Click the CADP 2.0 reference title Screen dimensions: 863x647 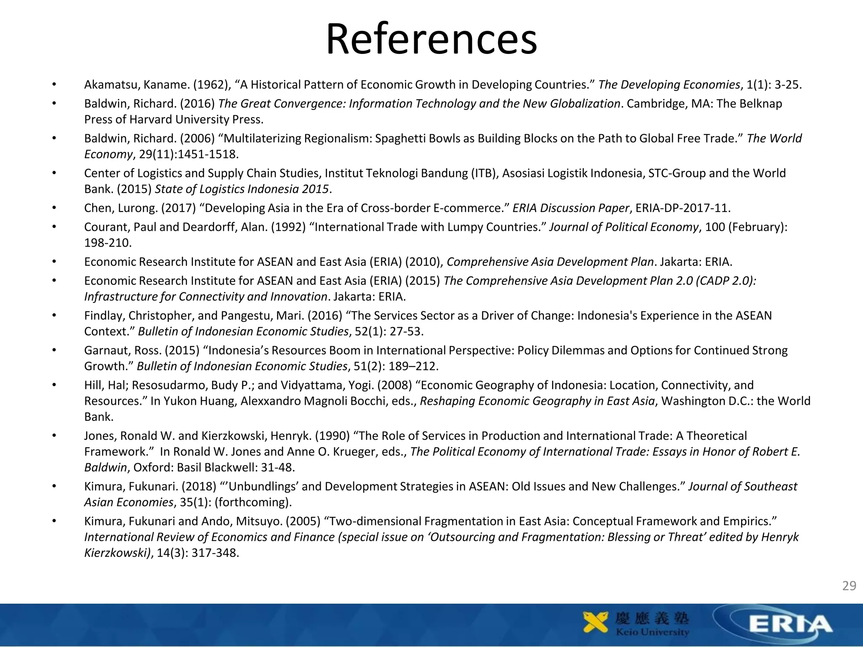600,281
